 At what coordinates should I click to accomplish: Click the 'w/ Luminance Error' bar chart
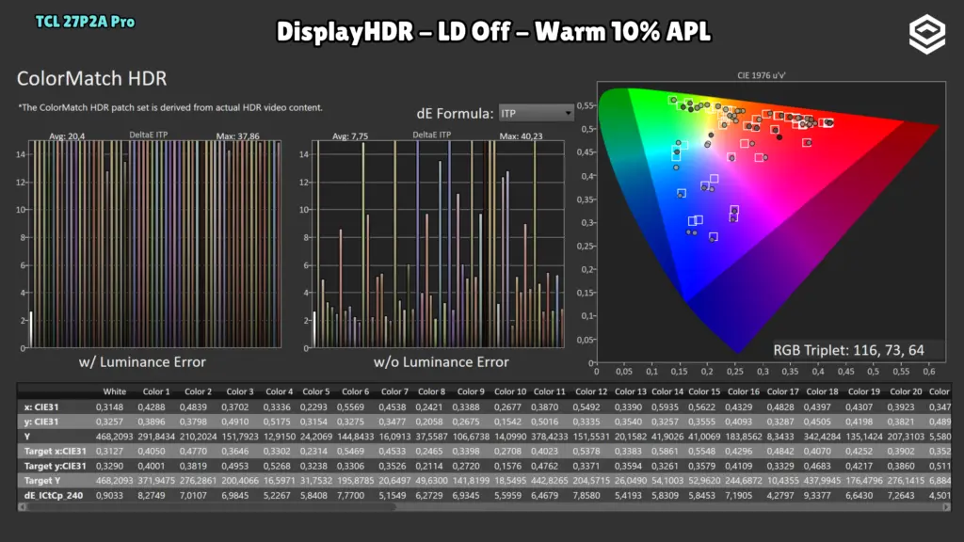155,244
